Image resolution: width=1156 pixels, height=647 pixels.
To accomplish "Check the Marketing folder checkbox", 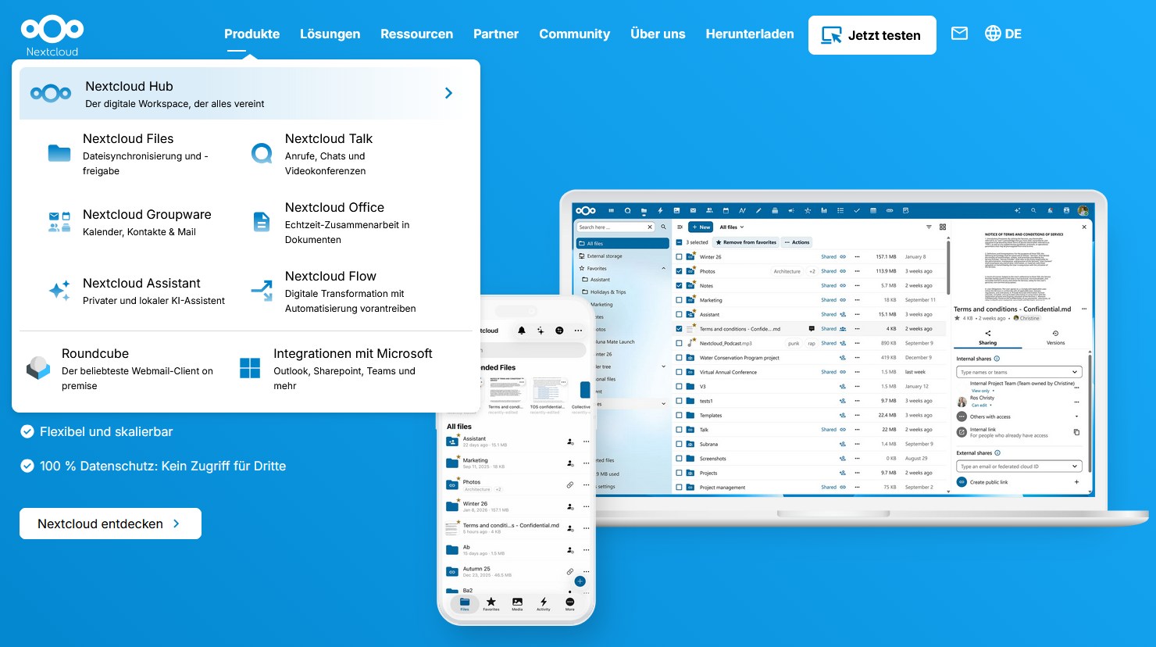I will [679, 300].
